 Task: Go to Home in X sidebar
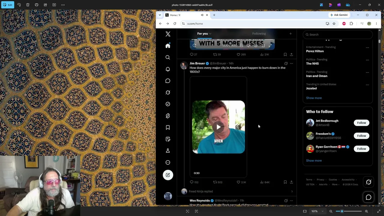(x=168, y=46)
